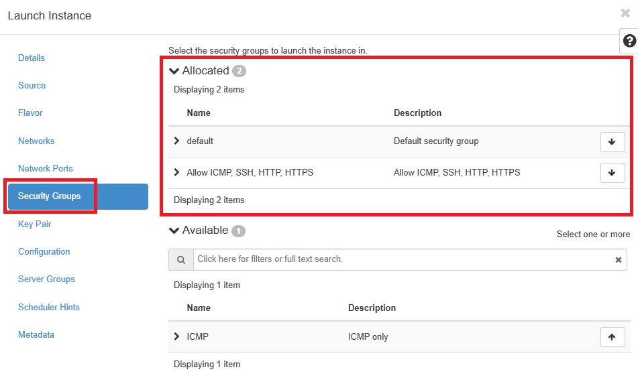The height and width of the screenshot is (390, 638).
Task: Go to the Flavor step
Action: (x=30, y=113)
